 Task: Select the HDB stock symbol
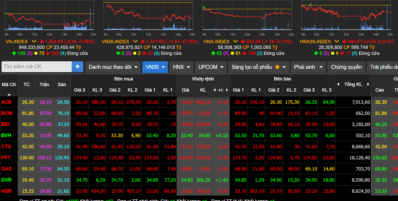[6, 191]
